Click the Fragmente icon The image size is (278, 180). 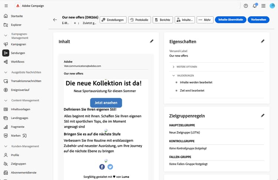pos(6,127)
